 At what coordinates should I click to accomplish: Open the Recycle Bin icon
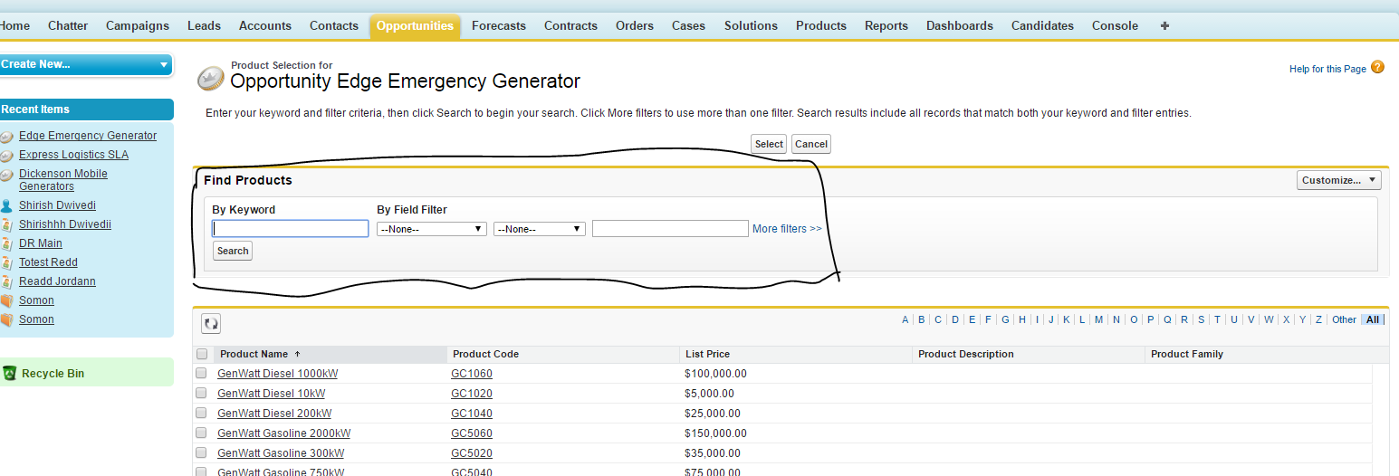pyautogui.click(x=10, y=373)
